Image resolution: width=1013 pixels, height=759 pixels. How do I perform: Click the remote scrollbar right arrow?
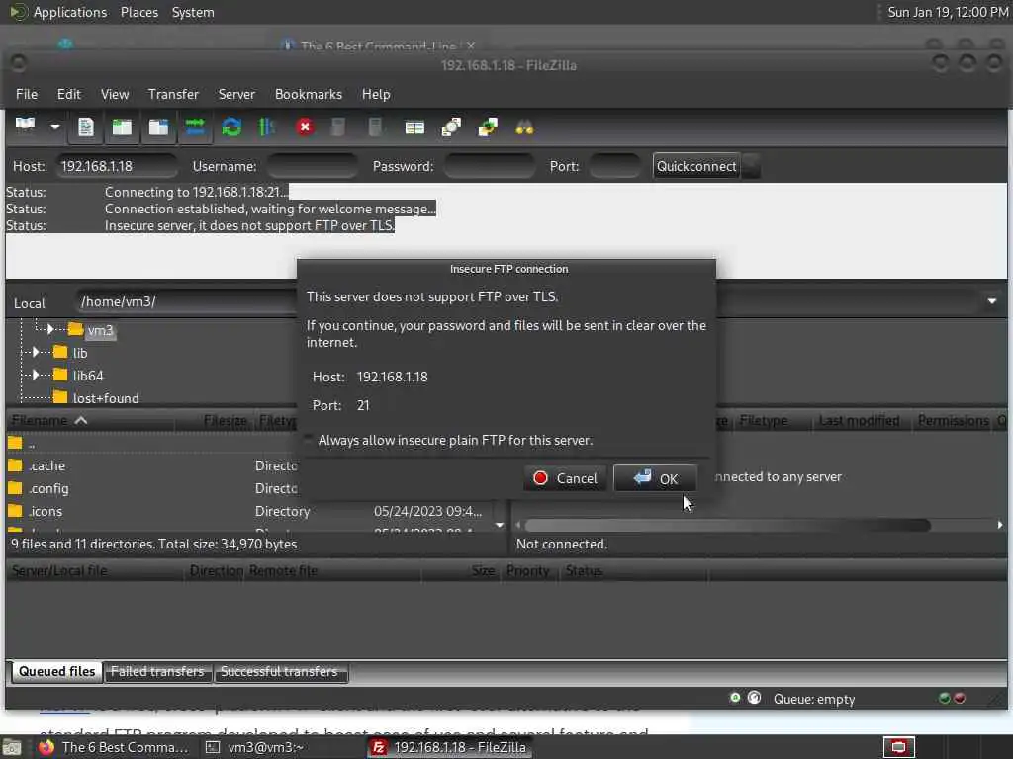click(x=1000, y=526)
